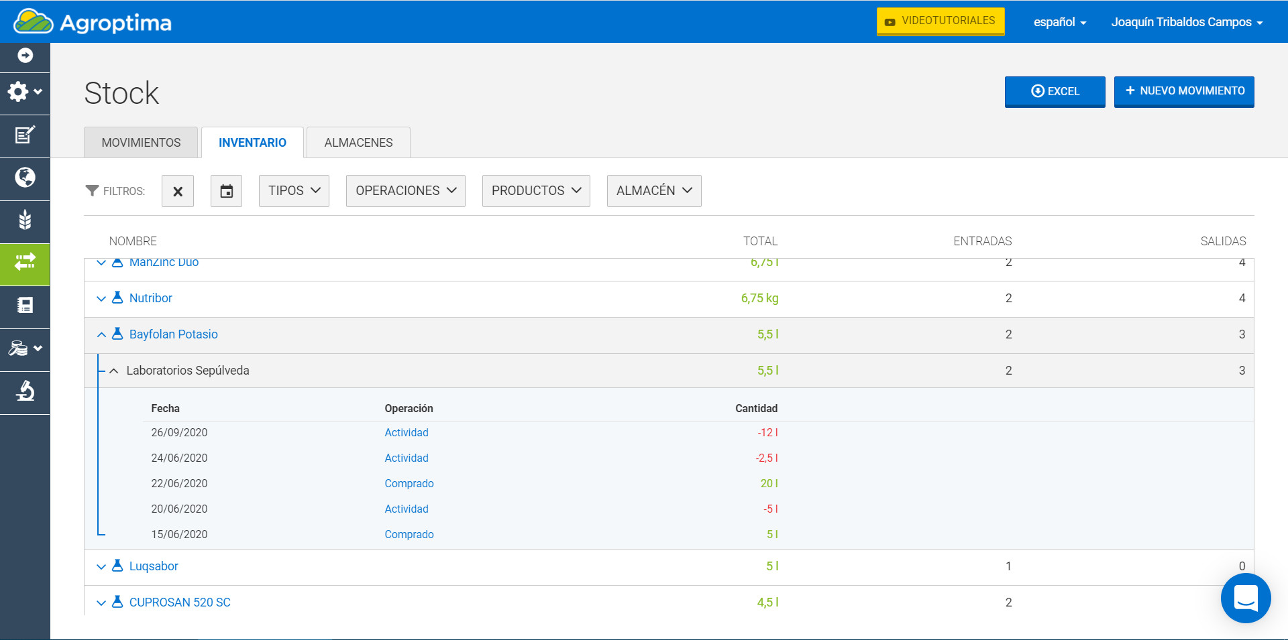Open the notes edit icon in sidebar
This screenshot has height=640, width=1288.
tap(25, 135)
